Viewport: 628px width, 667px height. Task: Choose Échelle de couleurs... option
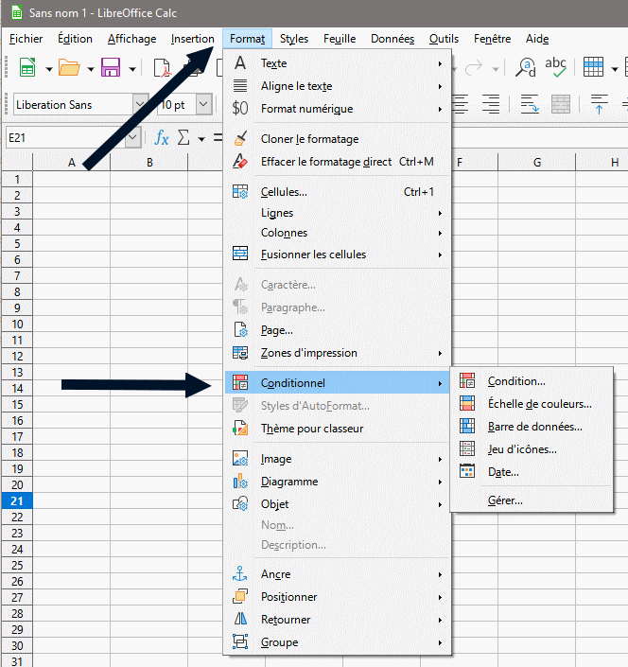539,404
